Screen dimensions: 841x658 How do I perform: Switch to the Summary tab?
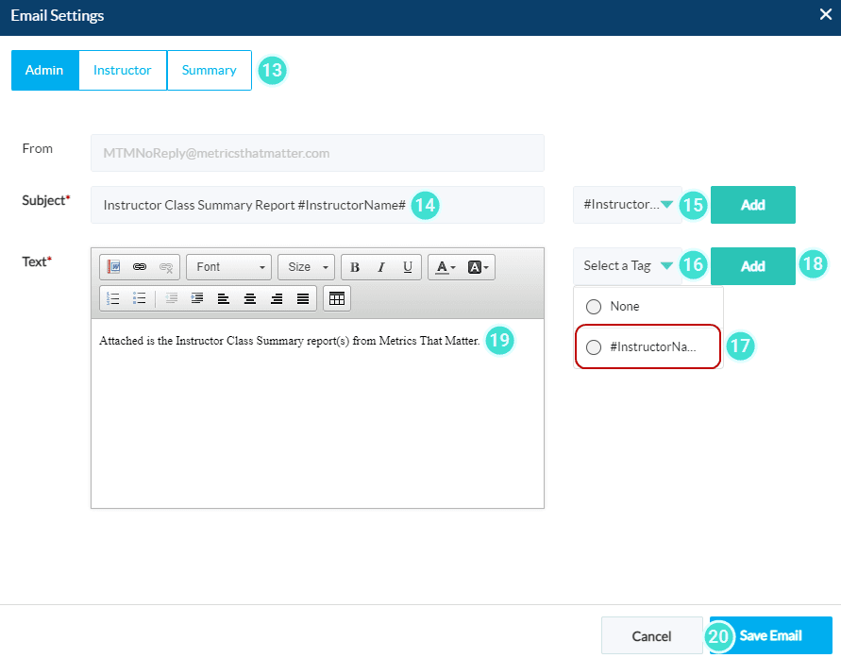[x=209, y=70]
